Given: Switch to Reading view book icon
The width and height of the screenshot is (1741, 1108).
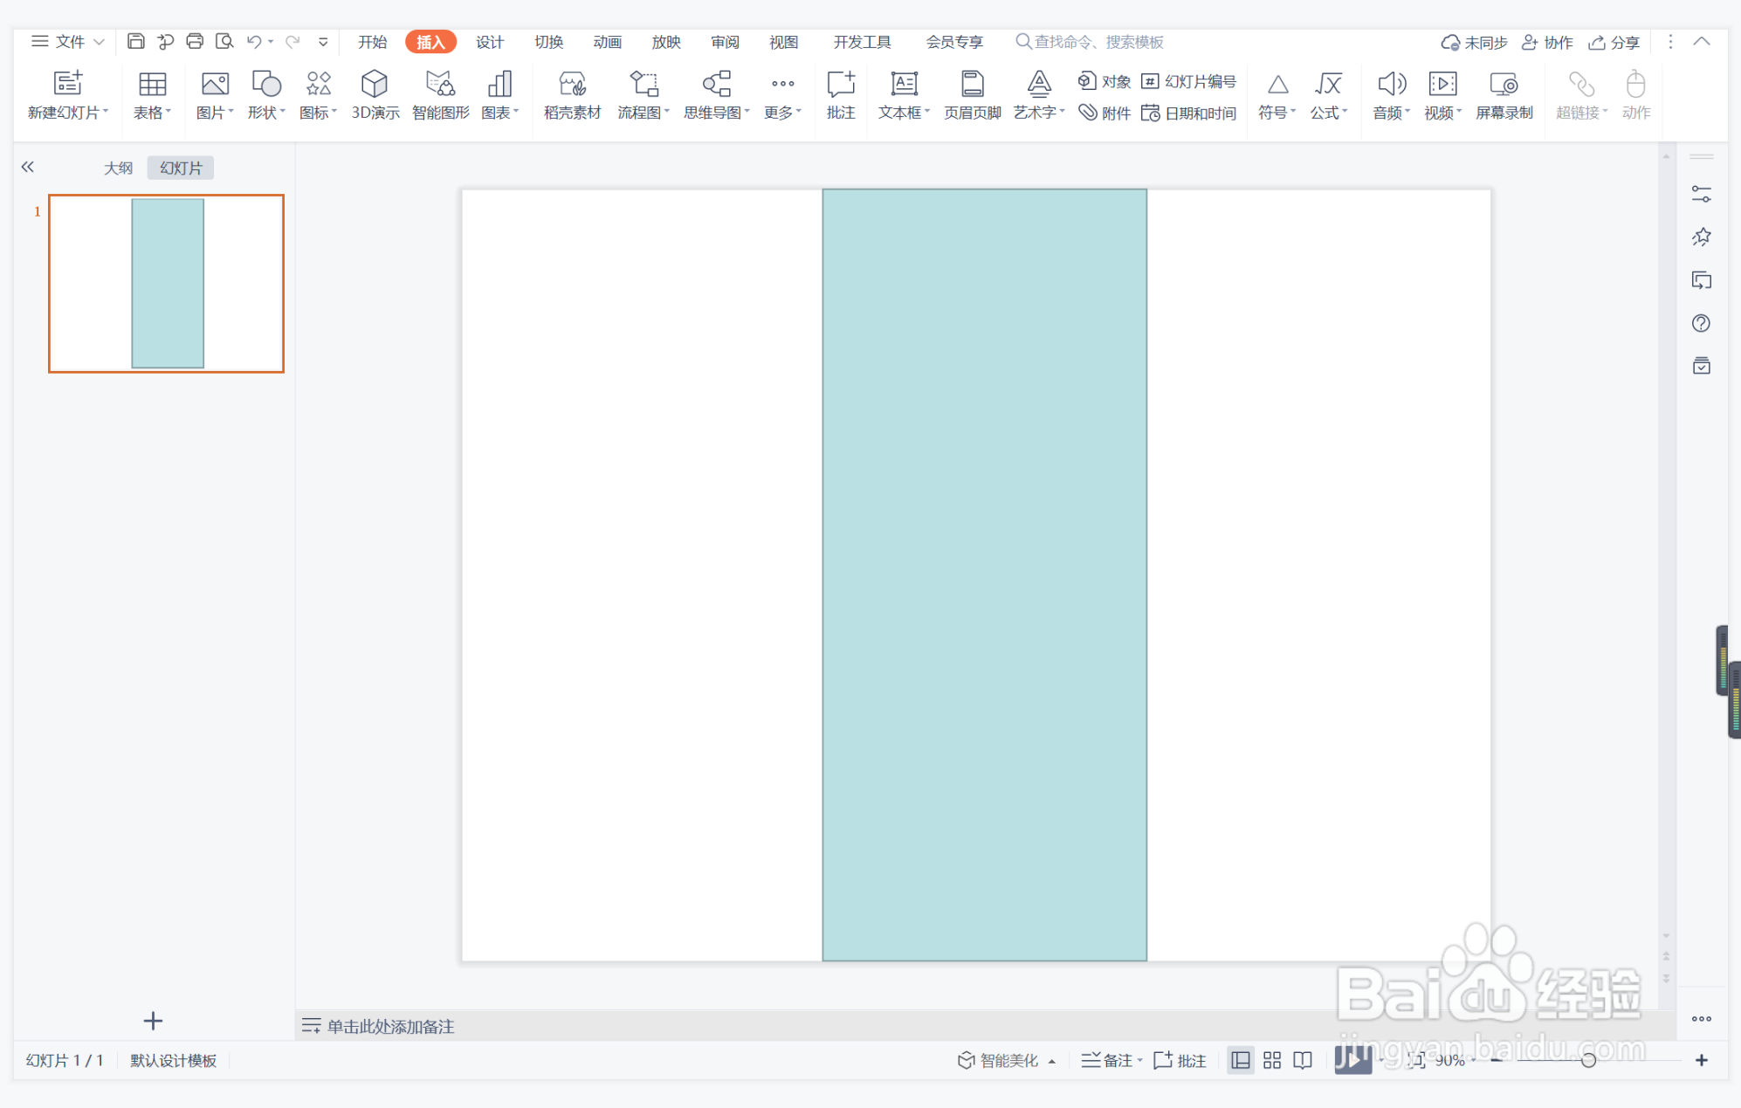Looking at the screenshot, I should 1303,1060.
